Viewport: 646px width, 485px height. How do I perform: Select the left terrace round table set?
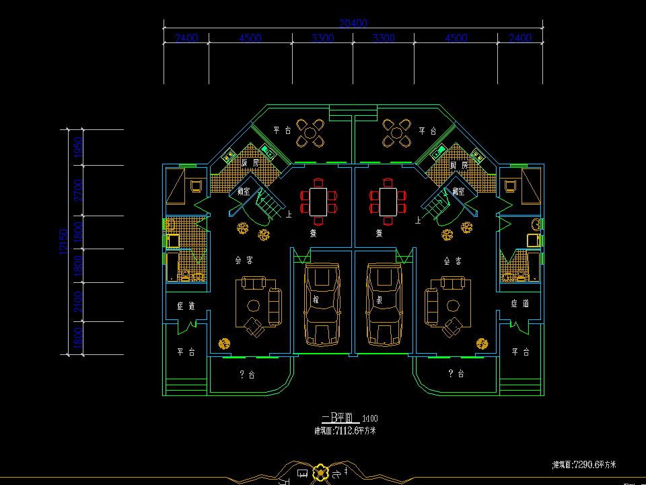310,133
